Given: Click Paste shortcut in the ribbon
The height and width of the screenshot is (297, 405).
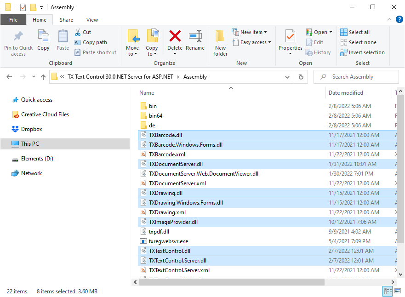Looking at the screenshot, I should [96, 52].
